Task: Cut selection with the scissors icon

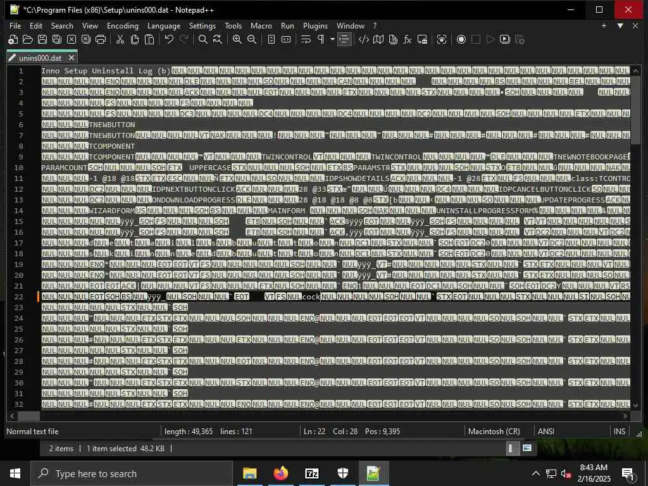Action: [120, 40]
